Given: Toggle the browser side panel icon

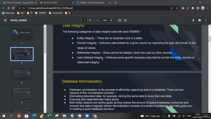Looking at the screenshot, I should click(197, 8).
